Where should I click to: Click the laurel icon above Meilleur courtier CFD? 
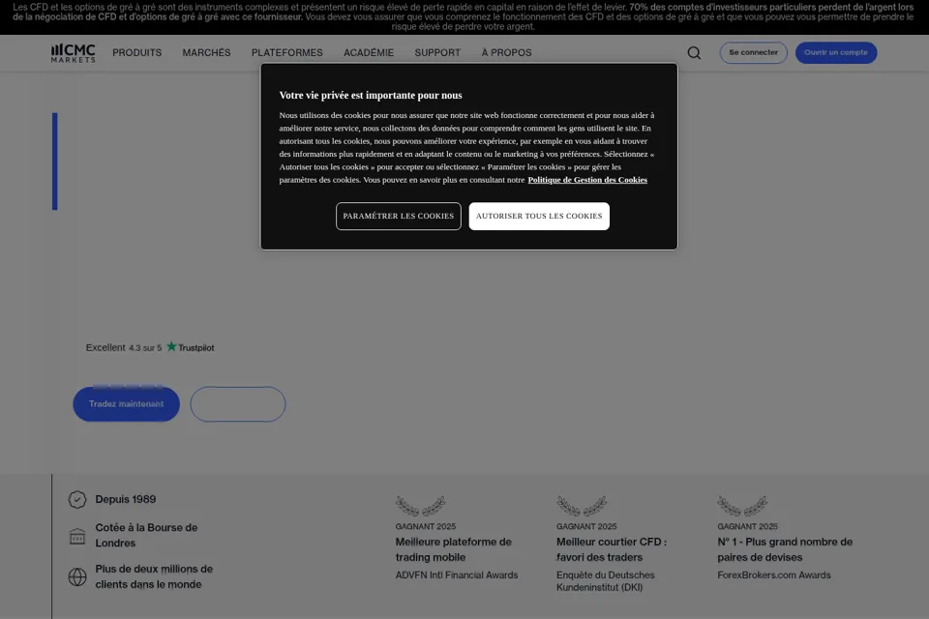[582, 505]
